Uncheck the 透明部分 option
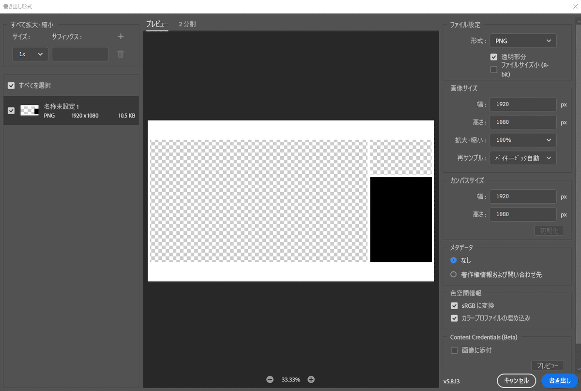 coord(494,57)
